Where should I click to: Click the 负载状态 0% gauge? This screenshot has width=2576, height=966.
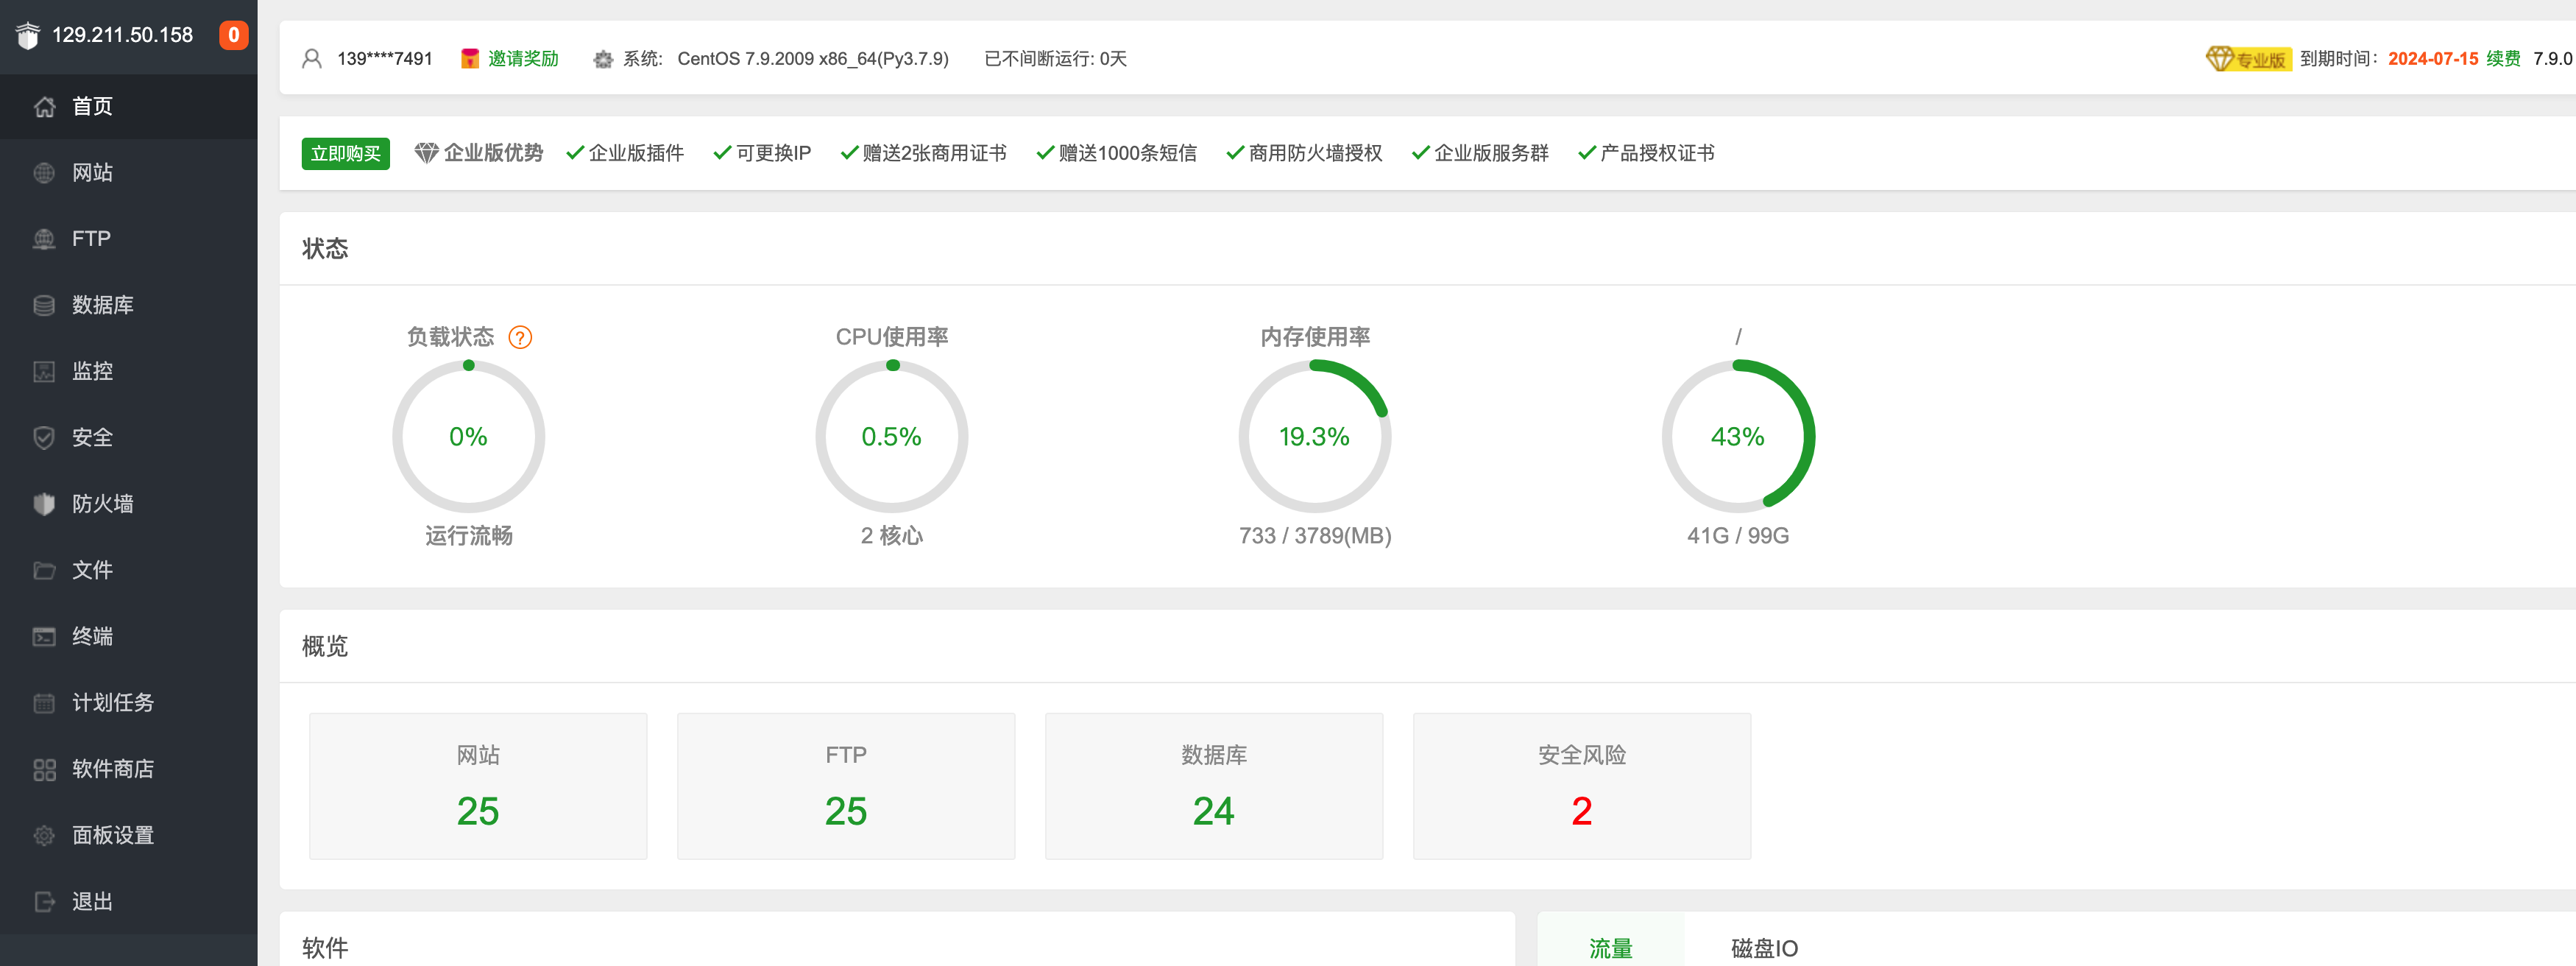[x=468, y=437]
